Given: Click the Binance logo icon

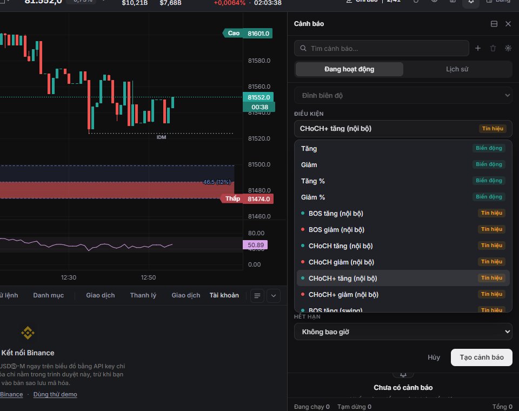Looking at the screenshot, I should click(x=28, y=333).
